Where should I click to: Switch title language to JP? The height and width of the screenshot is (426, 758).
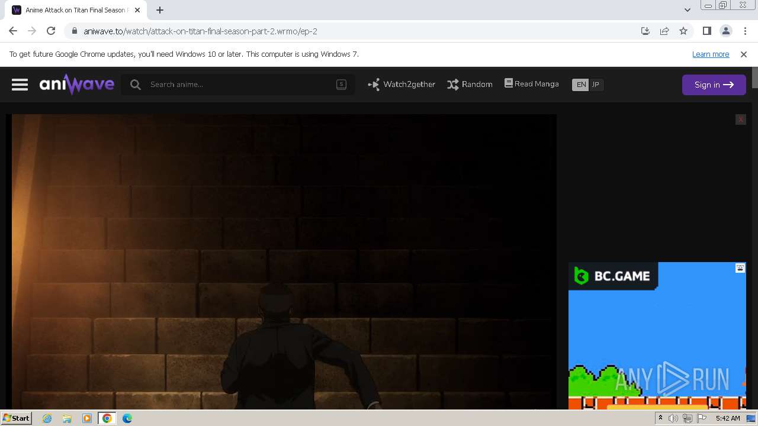pyautogui.click(x=596, y=85)
